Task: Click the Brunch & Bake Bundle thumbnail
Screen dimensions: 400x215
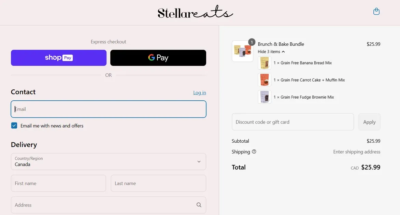Action: [x=242, y=51]
